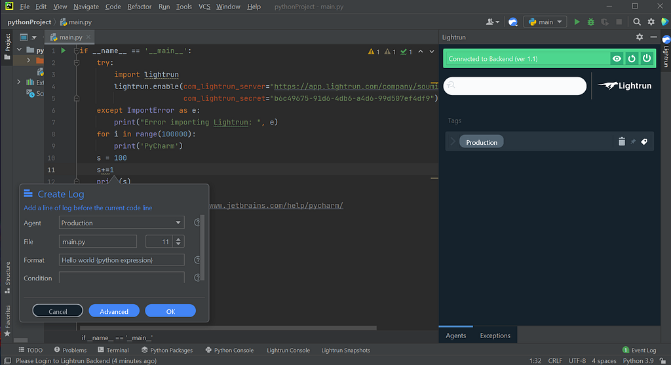Open the File menu

[25, 7]
